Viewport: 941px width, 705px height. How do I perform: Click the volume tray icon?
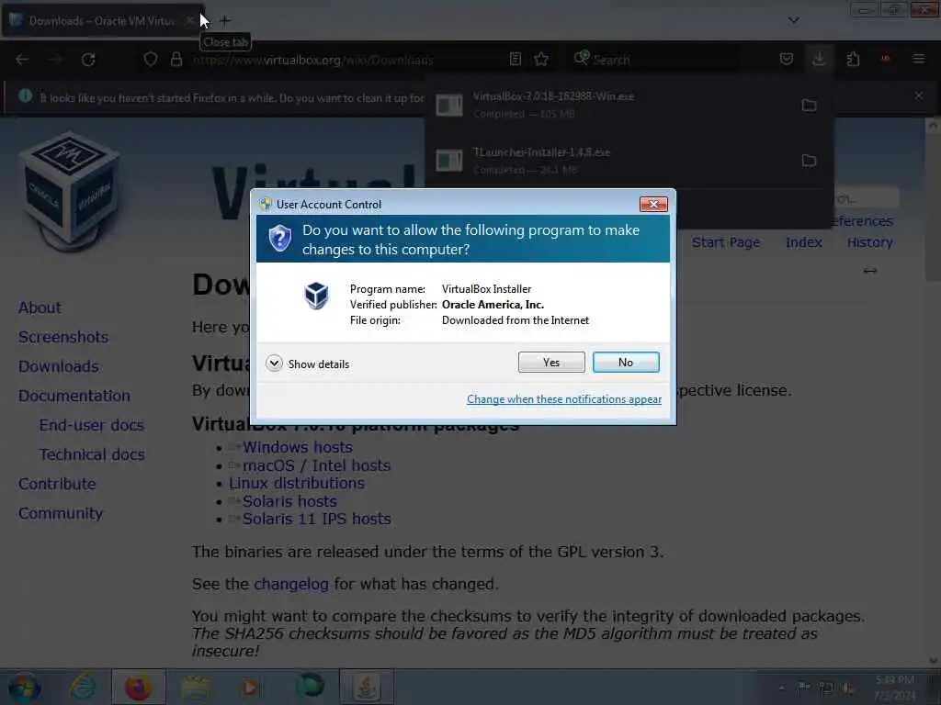pyautogui.click(x=847, y=688)
